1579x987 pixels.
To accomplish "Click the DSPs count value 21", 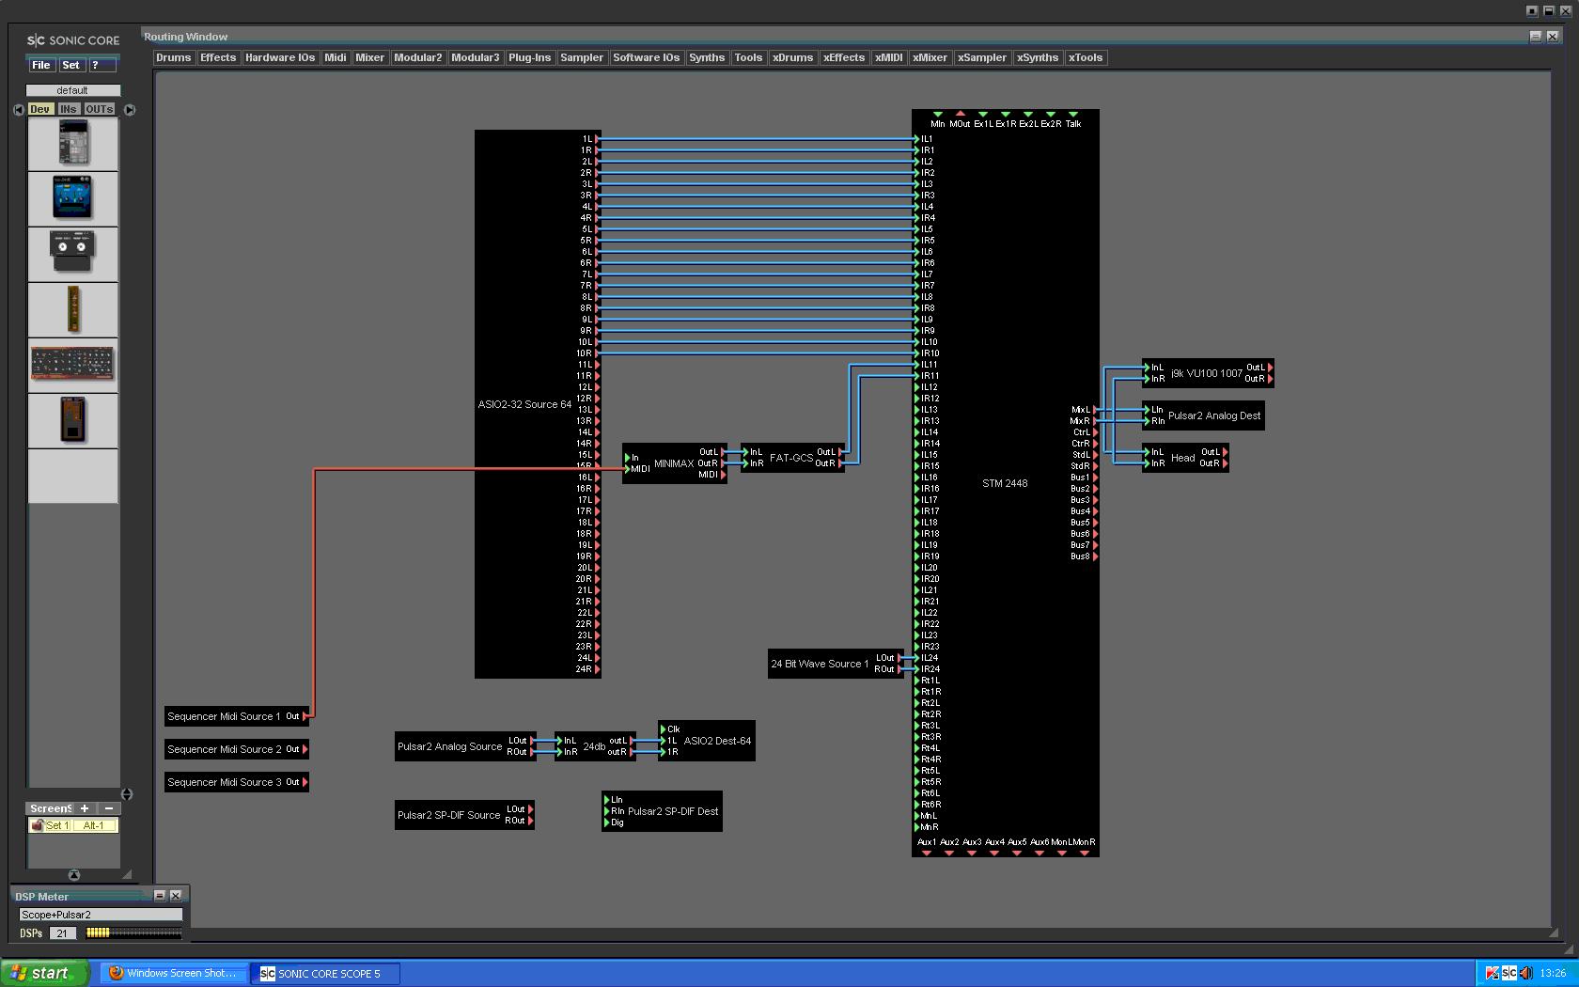I will click(x=63, y=933).
